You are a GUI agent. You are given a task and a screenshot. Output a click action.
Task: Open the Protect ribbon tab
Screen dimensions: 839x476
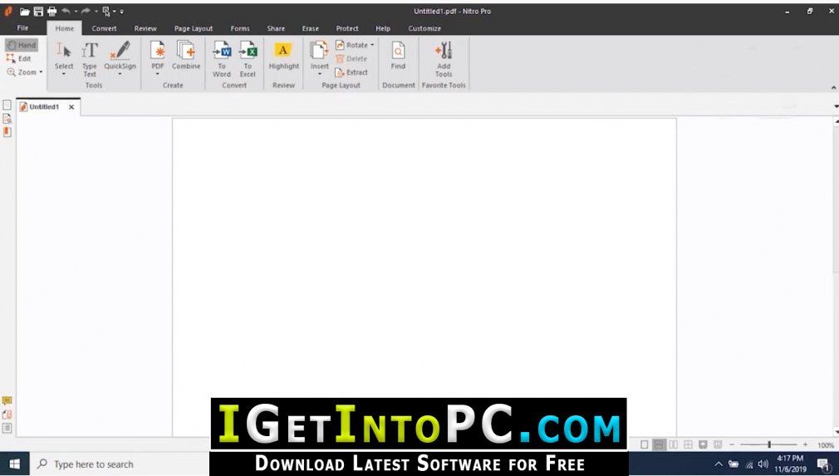point(346,28)
